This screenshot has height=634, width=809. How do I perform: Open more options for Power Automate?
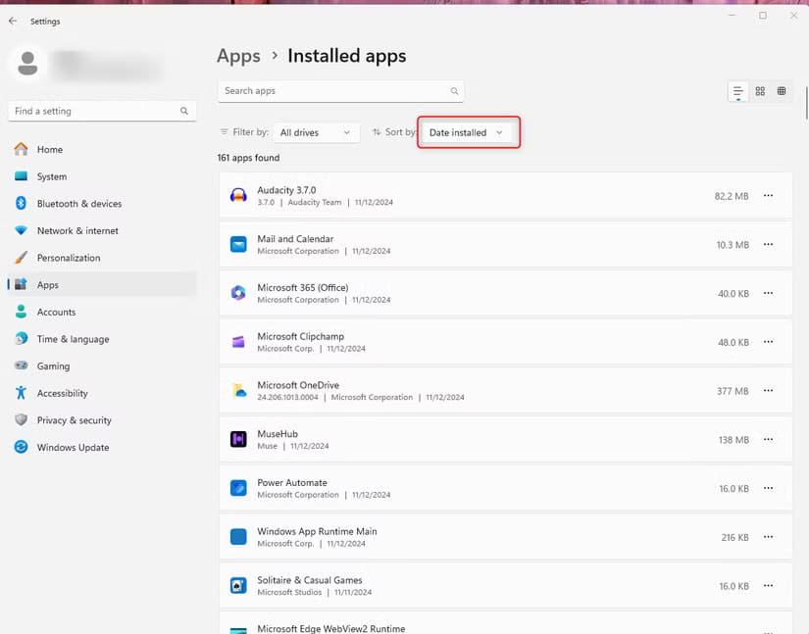768,488
